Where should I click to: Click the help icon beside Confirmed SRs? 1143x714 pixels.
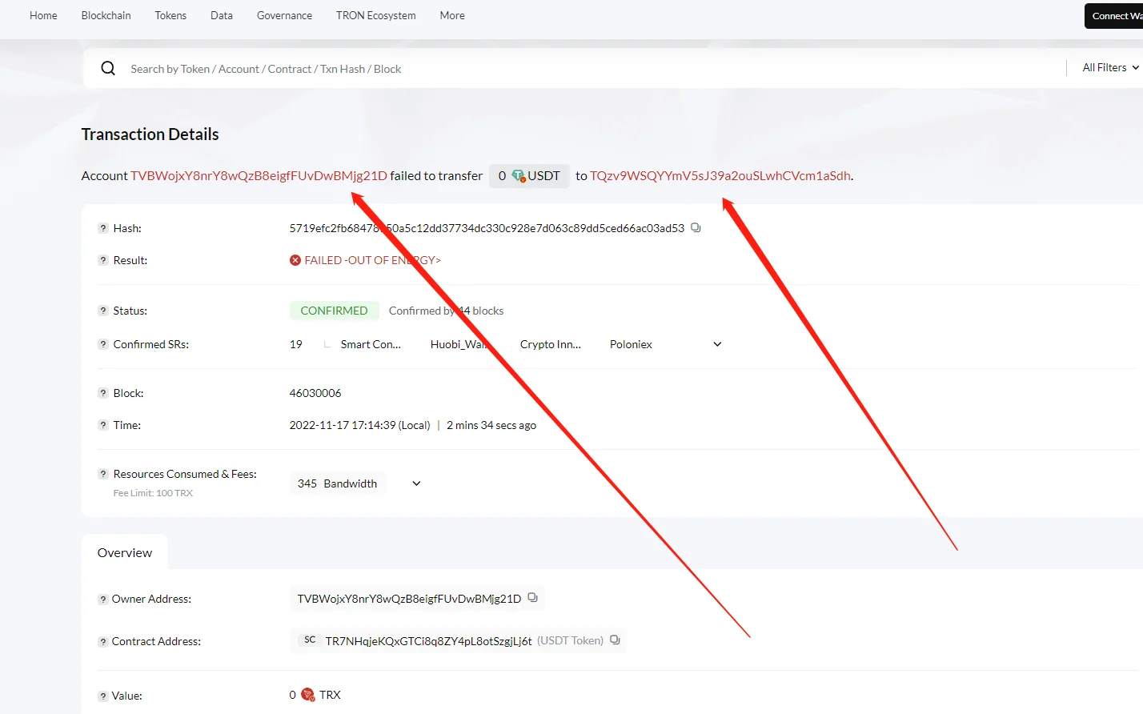coord(102,344)
